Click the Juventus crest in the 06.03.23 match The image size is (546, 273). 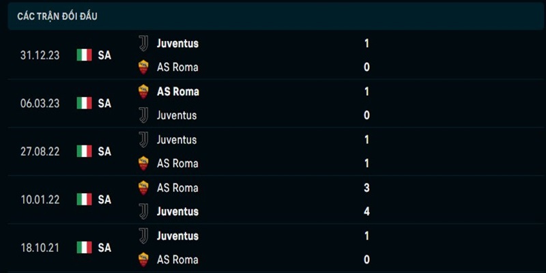click(143, 115)
